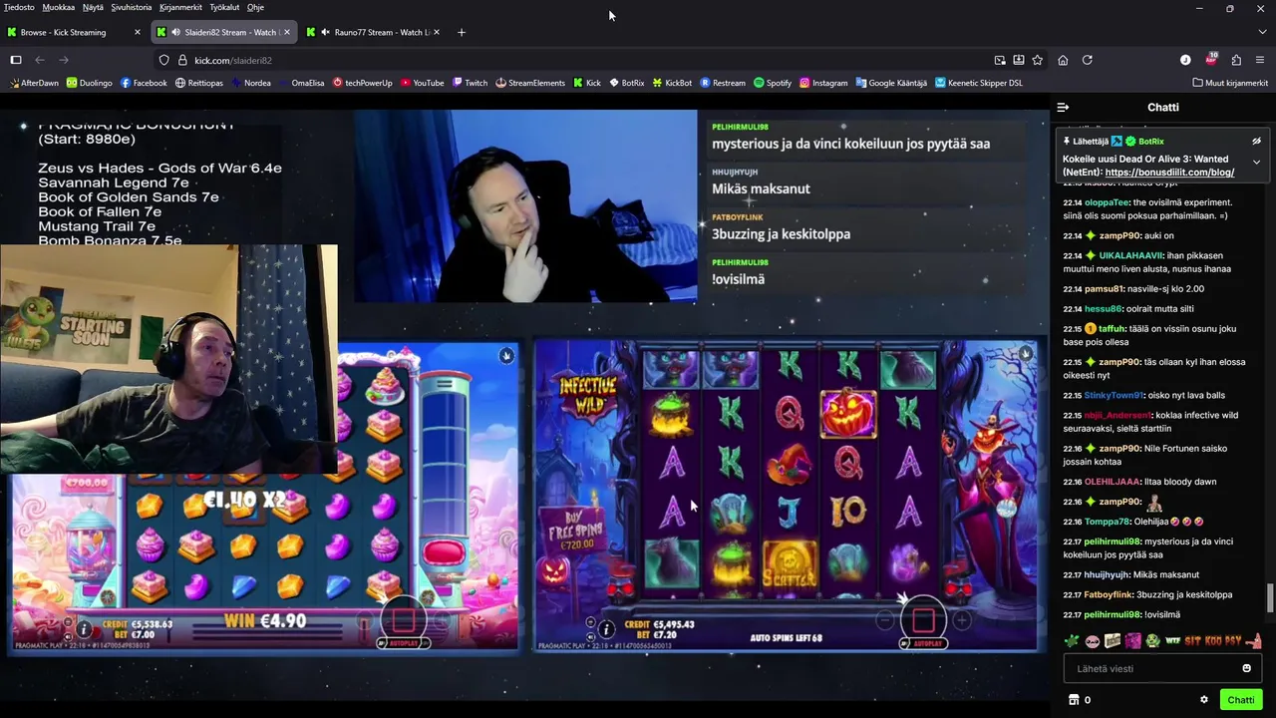Open the YouTube bookmark

coord(422,83)
